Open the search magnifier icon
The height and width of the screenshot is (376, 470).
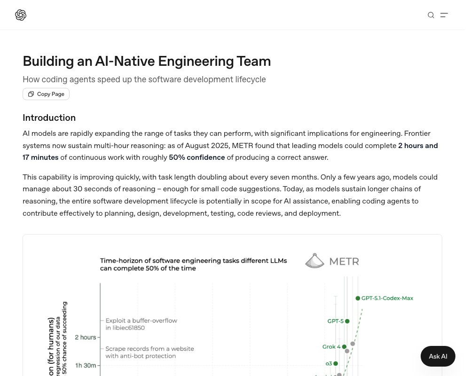[x=431, y=15]
